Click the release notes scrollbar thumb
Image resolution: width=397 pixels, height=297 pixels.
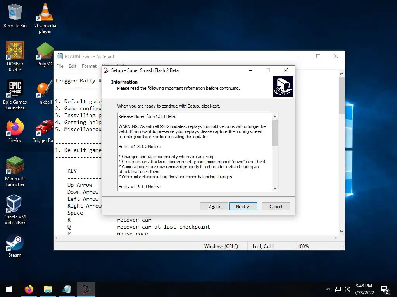[275, 133]
